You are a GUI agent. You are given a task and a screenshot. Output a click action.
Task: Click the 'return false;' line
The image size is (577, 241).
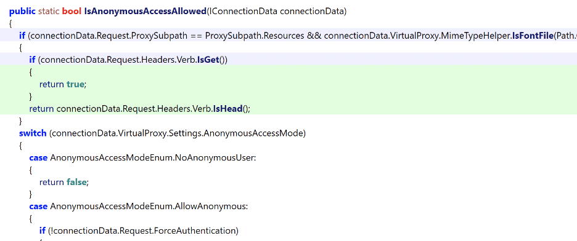[x=64, y=182]
